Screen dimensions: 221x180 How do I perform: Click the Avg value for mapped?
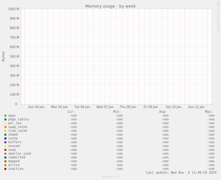pyautogui.click(x=165, y=161)
